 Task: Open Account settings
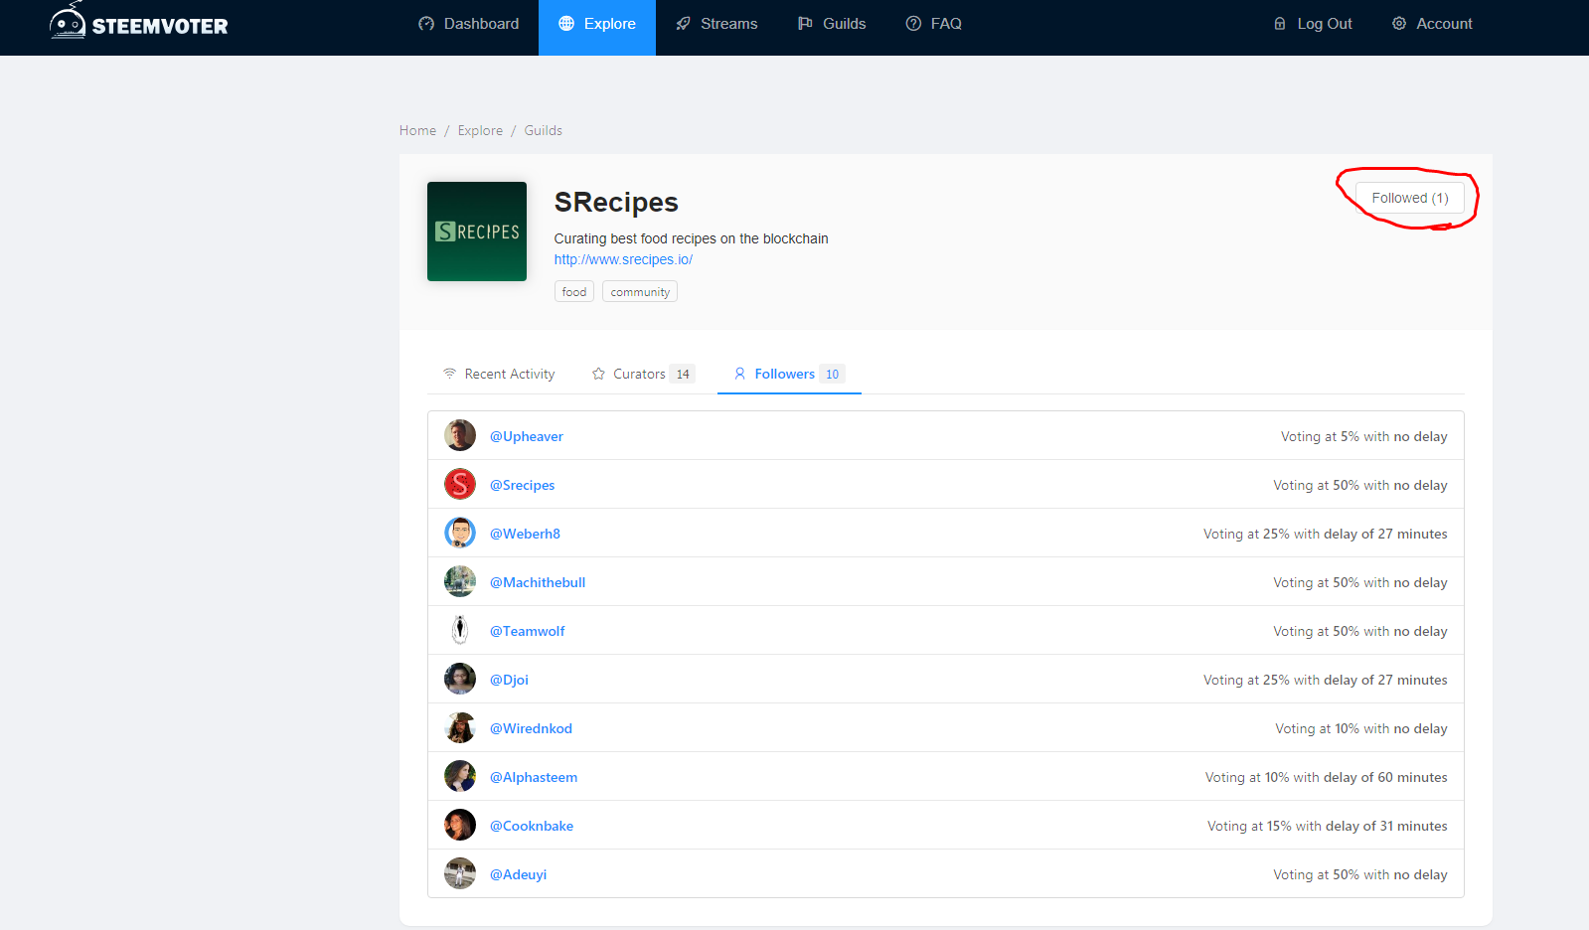(1432, 24)
